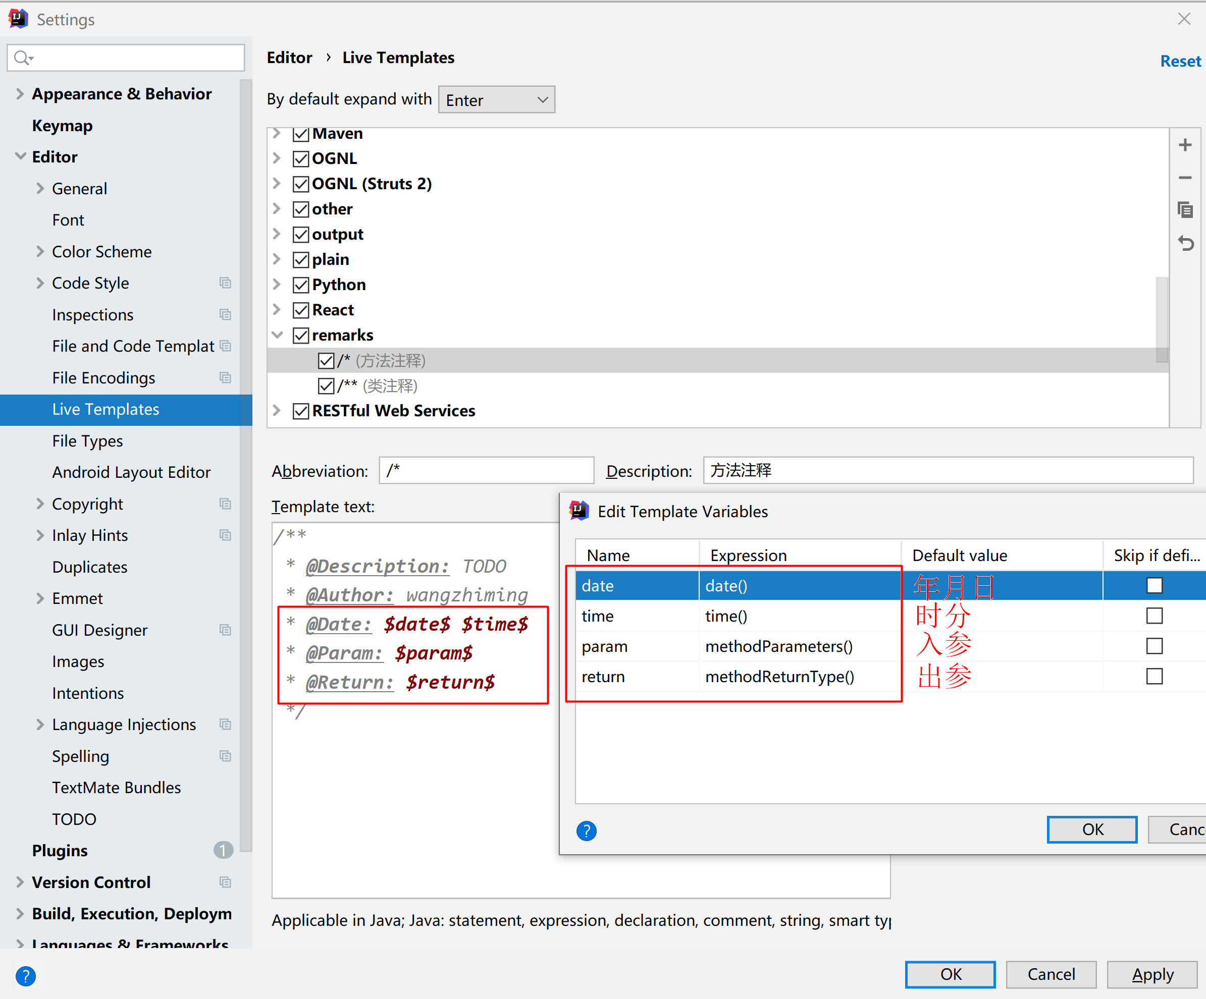This screenshot has width=1206, height=999.
Task: Click the remove template minus icon
Action: click(x=1185, y=178)
